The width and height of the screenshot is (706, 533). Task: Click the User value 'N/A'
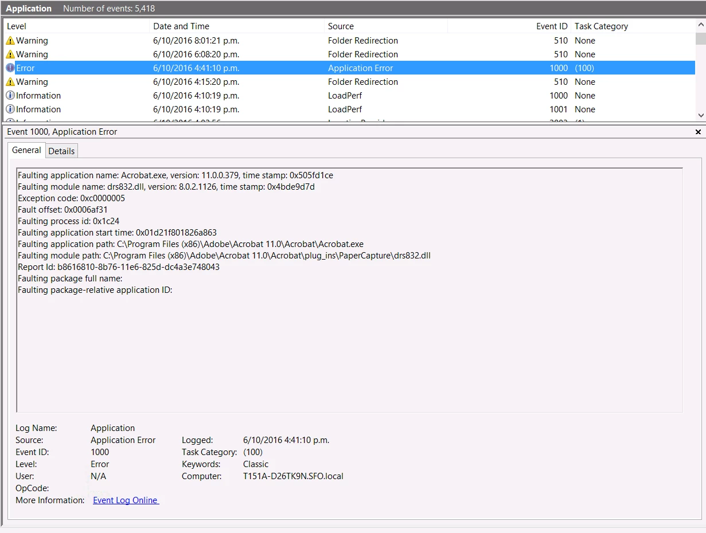click(x=98, y=476)
